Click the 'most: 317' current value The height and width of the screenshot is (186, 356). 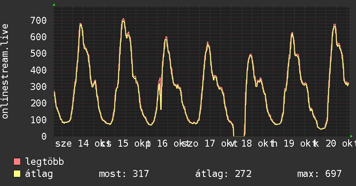tap(124, 174)
